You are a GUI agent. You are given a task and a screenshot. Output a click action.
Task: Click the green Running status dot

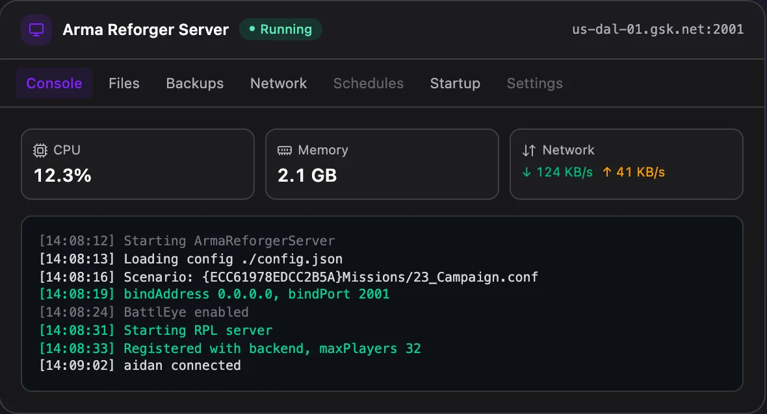point(252,29)
